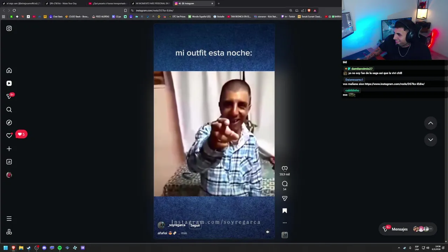This screenshot has width=448, height=252.
Task: Open the _soyregarca profile username link
Action: pos(177,225)
